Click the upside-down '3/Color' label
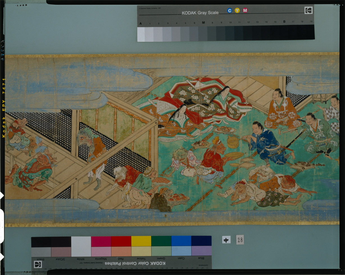The height and width of the screenshot is (275, 345). coord(60,259)
